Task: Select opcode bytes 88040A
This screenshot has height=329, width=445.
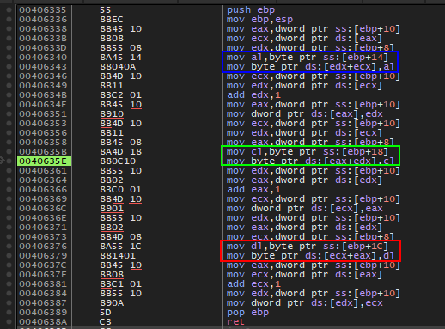Action: pos(118,67)
